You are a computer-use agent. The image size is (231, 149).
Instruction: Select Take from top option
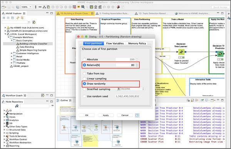click(84, 73)
